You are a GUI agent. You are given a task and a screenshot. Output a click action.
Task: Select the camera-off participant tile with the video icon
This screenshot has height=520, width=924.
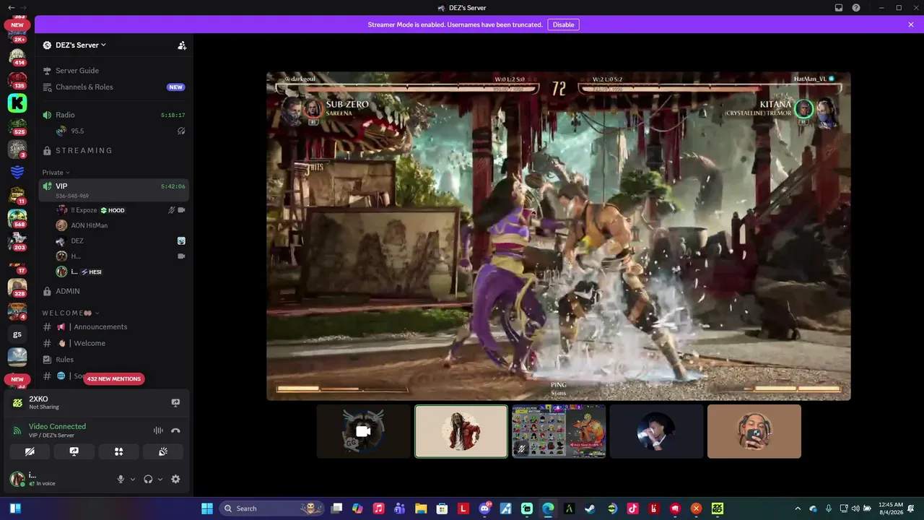363,431
